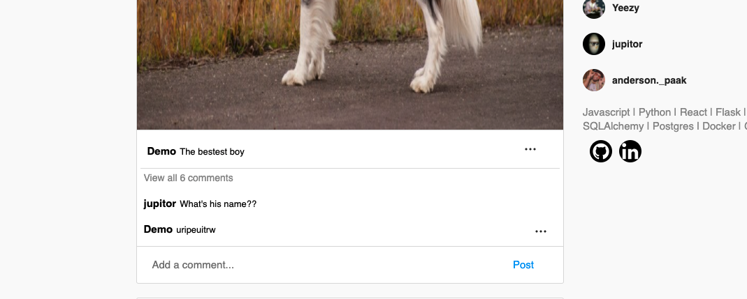Open options for the uripeuitrw comment
This screenshot has height=299, width=747.
coord(540,231)
